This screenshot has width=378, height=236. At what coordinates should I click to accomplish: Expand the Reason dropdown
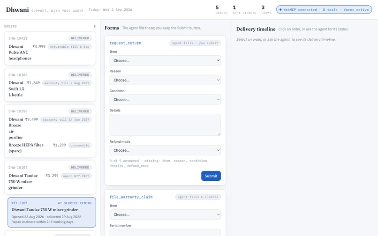click(x=165, y=80)
